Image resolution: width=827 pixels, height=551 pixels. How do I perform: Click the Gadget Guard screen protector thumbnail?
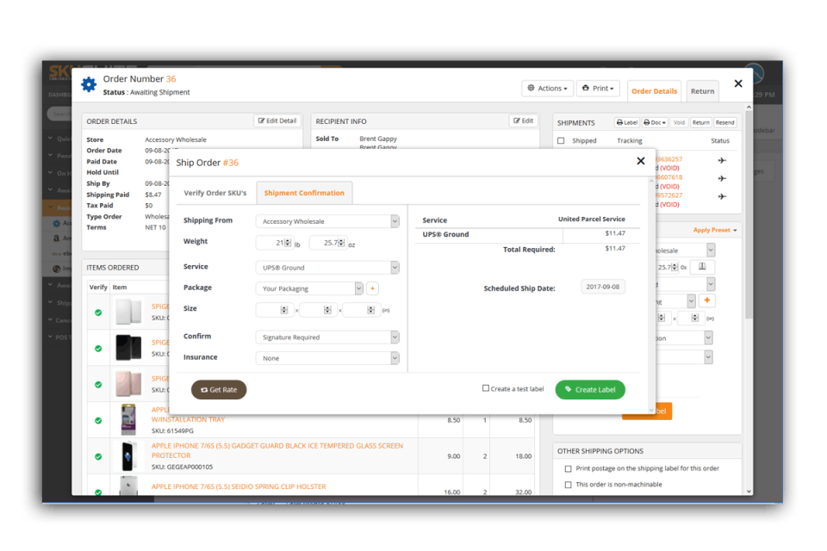click(x=127, y=456)
